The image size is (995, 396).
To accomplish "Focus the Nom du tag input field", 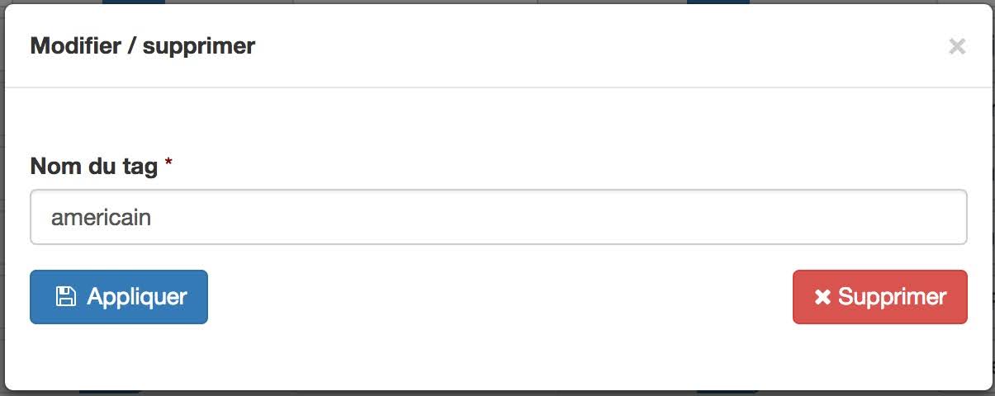I will [498, 218].
